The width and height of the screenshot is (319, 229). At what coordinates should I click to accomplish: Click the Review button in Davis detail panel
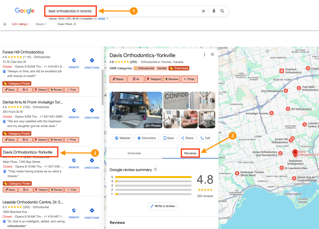[x=171, y=79]
